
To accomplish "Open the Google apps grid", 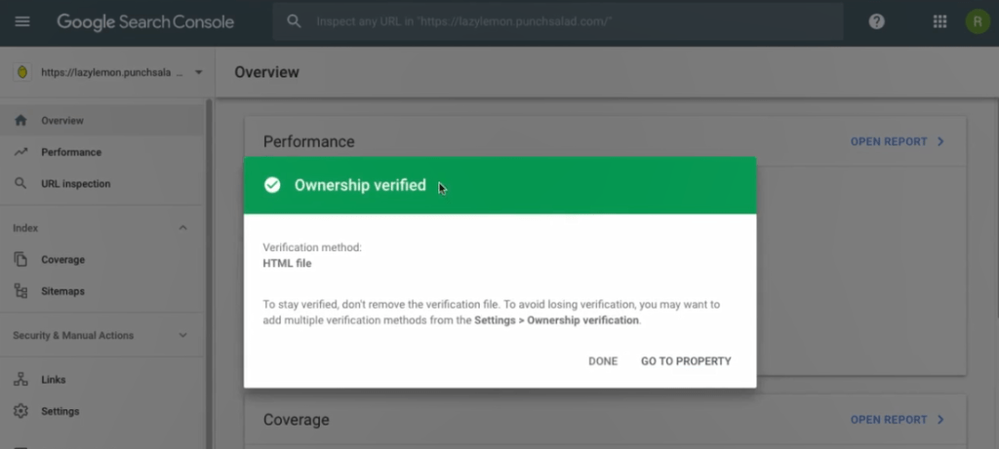I will 939,21.
